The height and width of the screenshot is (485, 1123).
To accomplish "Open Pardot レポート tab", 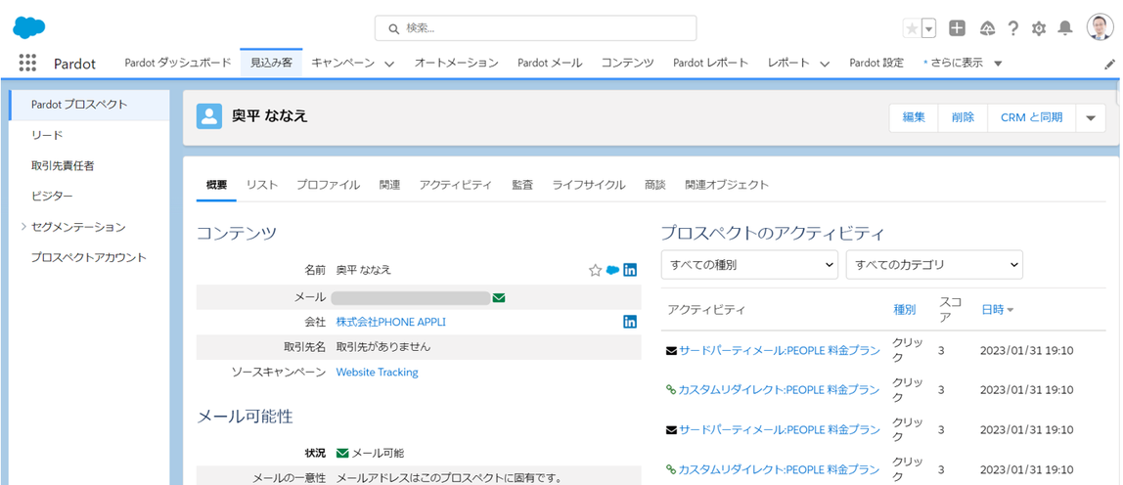I will point(710,63).
